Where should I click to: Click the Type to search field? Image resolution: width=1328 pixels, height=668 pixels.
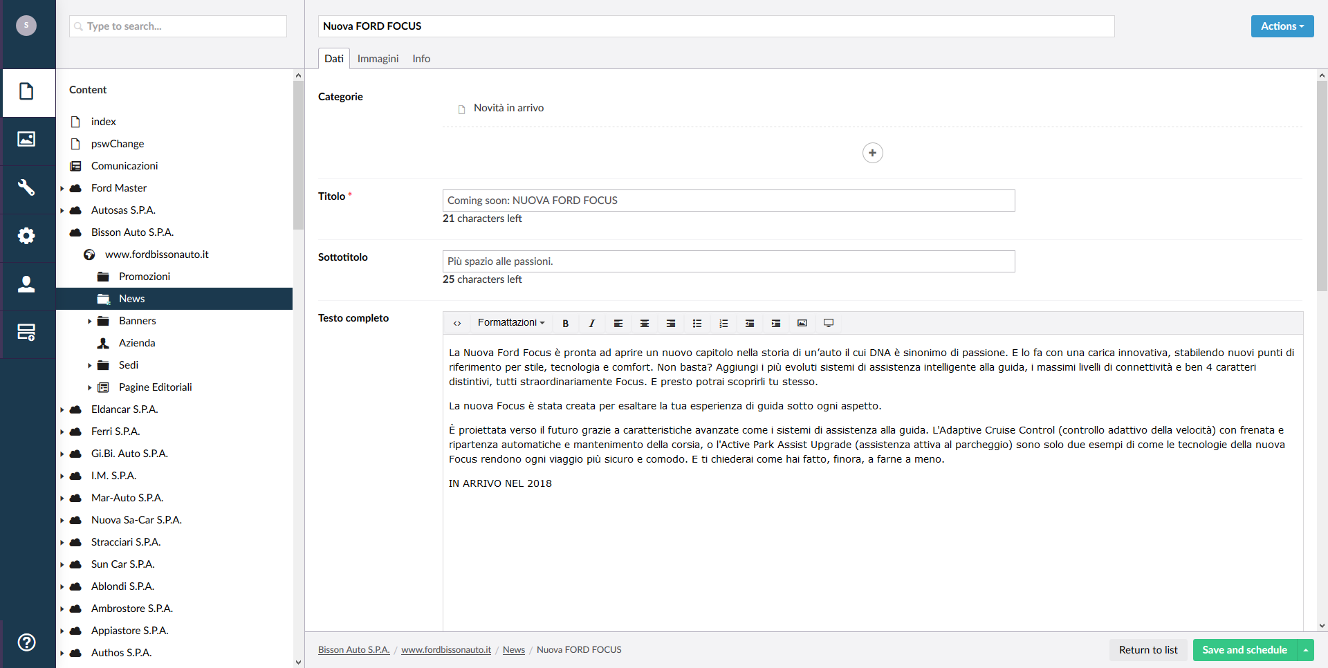click(178, 26)
